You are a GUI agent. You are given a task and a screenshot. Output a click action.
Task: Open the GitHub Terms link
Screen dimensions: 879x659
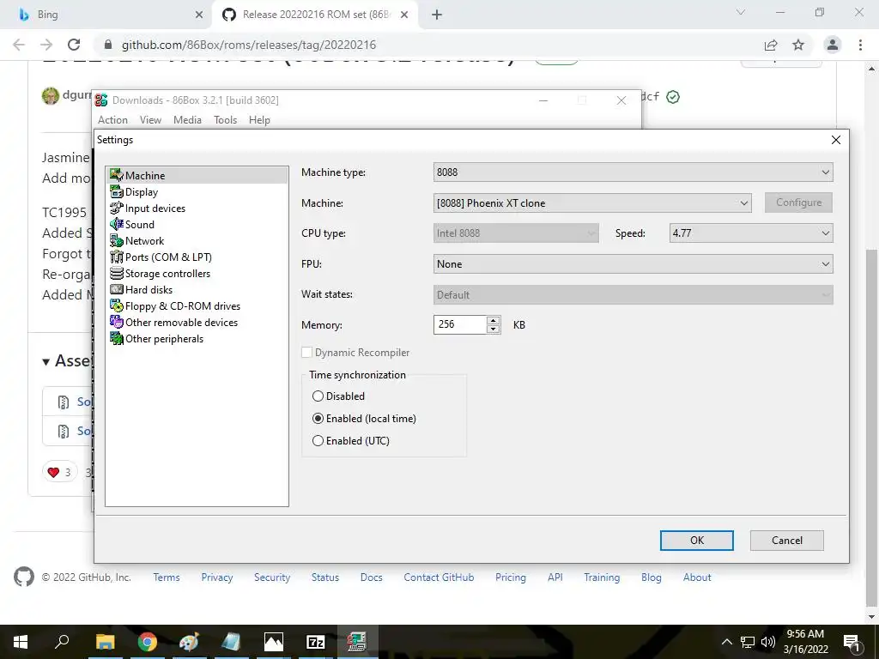[x=167, y=577]
